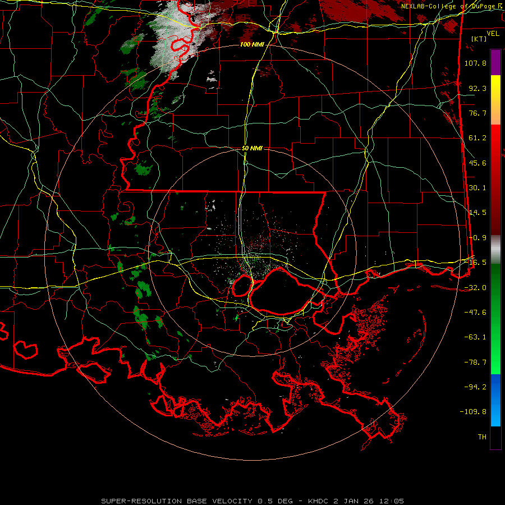The image size is (505, 505).
Task: Click the -78.7 velocity scale value
Action: (x=475, y=362)
